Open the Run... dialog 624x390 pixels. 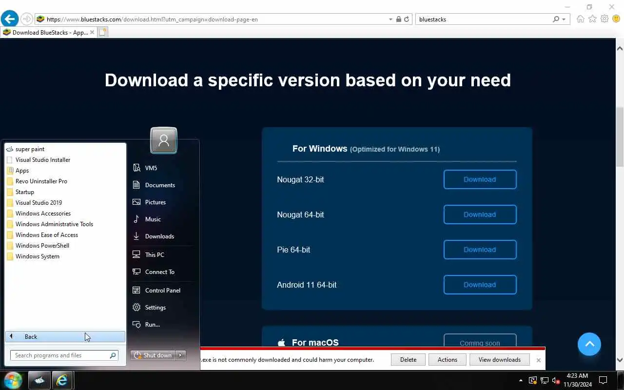click(163, 325)
